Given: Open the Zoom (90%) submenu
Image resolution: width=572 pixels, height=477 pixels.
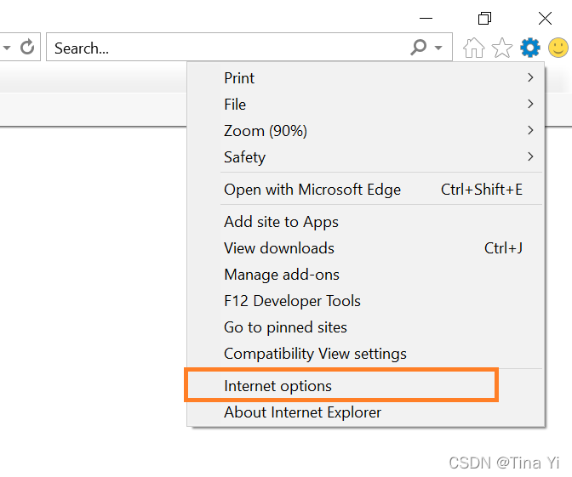Looking at the screenshot, I should [366, 131].
